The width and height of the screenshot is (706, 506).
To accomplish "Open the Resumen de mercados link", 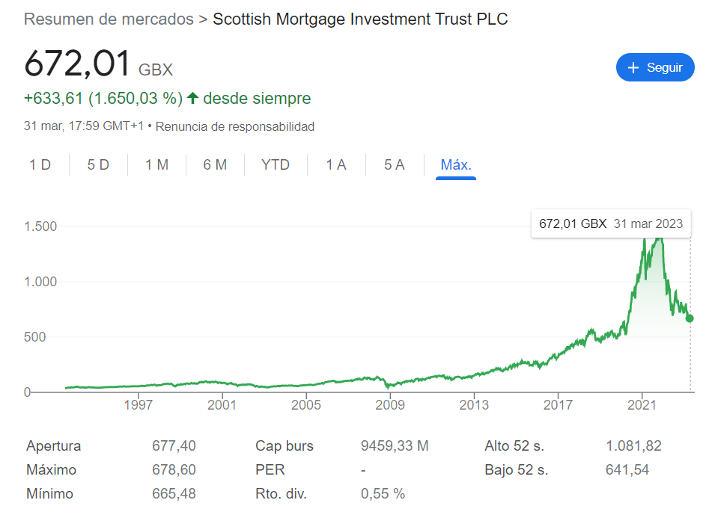I will click(109, 19).
